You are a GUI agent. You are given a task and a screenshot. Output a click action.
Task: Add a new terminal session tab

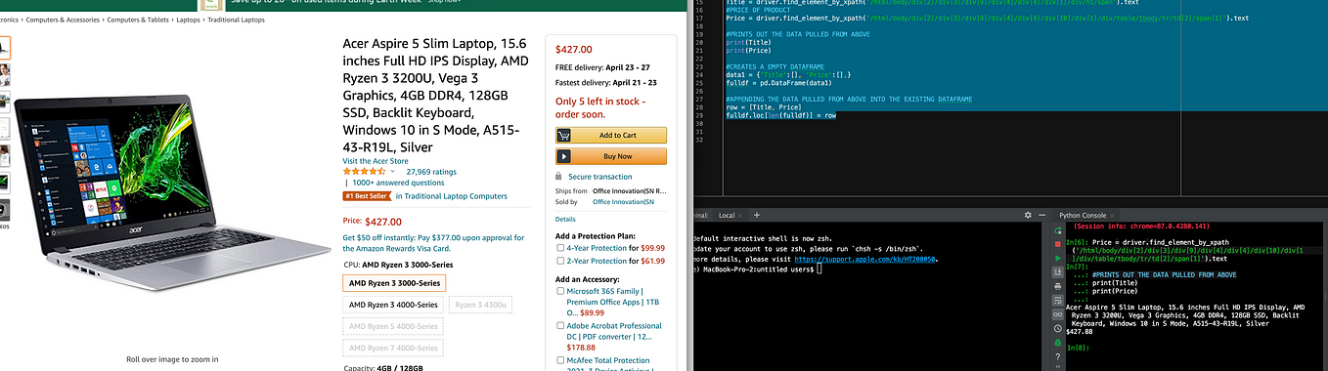(x=756, y=214)
